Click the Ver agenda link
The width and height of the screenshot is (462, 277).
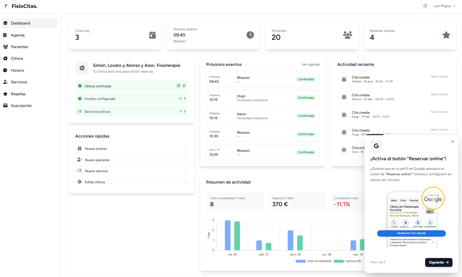point(310,65)
